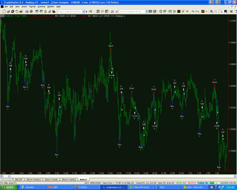Click the green bar chart type icon
237x190 pixels.
[x=183, y=11]
